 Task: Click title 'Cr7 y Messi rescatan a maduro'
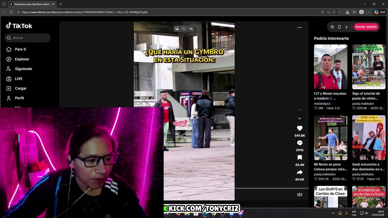click(x=330, y=96)
